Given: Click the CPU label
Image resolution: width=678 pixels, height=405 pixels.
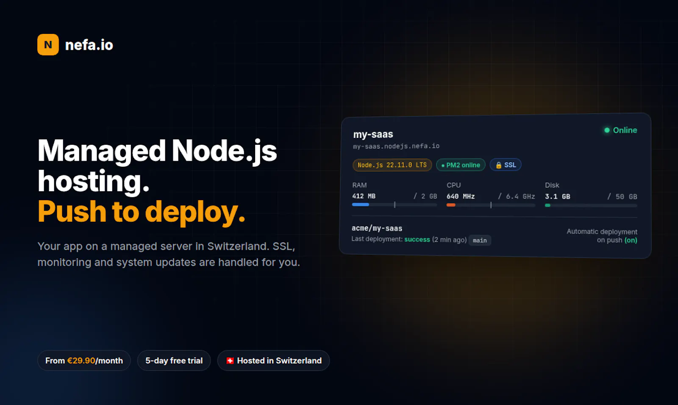Looking at the screenshot, I should (x=453, y=185).
